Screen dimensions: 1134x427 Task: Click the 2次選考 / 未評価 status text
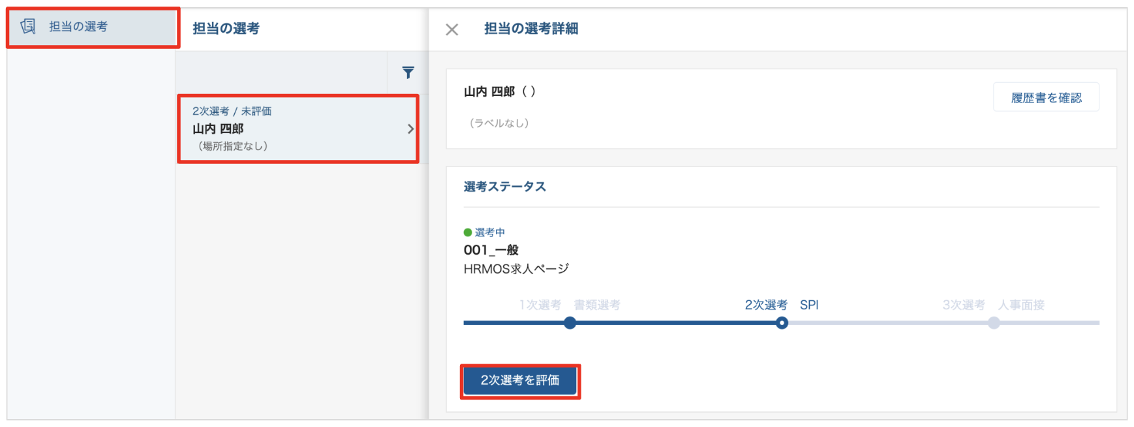pyautogui.click(x=232, y=111)
